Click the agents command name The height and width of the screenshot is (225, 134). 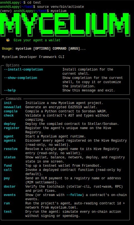(10, 141)
